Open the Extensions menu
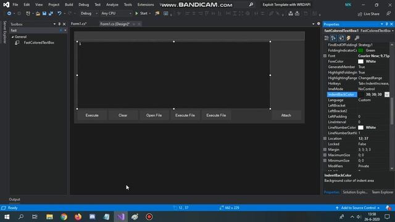 tap(146, 4)
